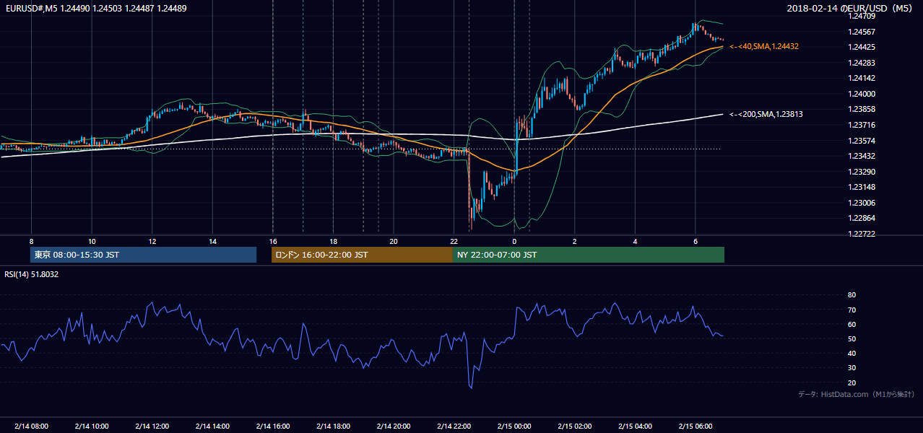Click hour label 14 under the price chart
This screenshot has height=433, width=923.
tap(212, 241)
